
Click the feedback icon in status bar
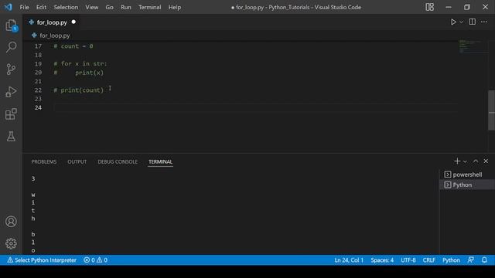pyautogui.click(x=471, y=260)
